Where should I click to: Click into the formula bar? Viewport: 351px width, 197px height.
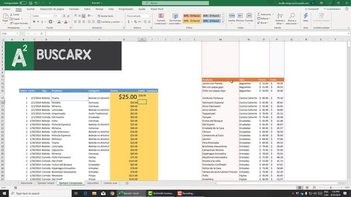(x=197, y=33)
